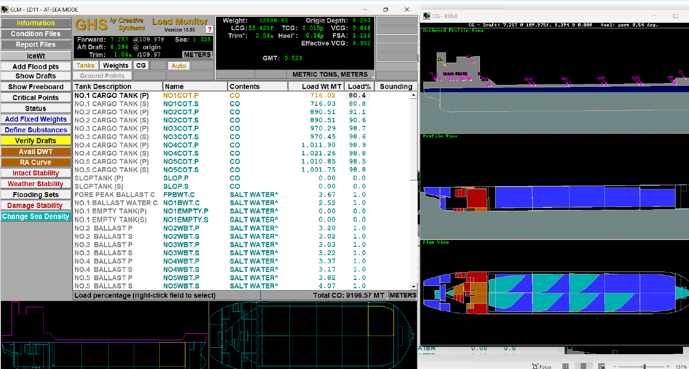Click the tank list scroll up arrow
This screenshot has width=689, height=369.
pos(413,95)
